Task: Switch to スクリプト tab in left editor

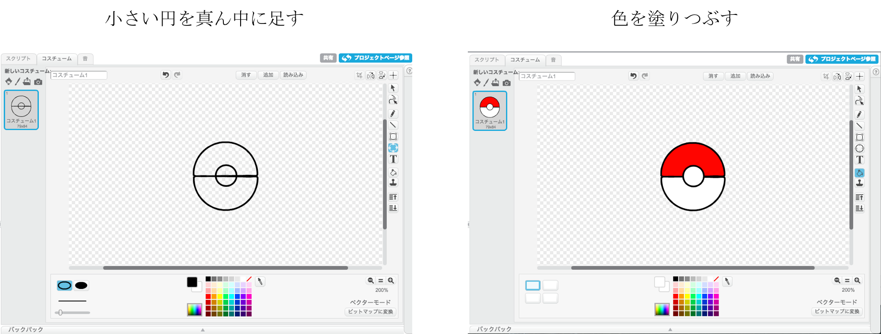Action: click(x=18, y=58)
